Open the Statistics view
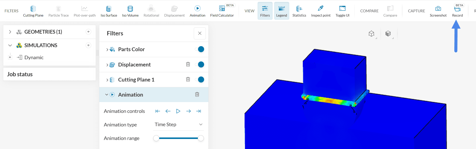This screenshot has height=149, width=476. (x=299, y=11)
